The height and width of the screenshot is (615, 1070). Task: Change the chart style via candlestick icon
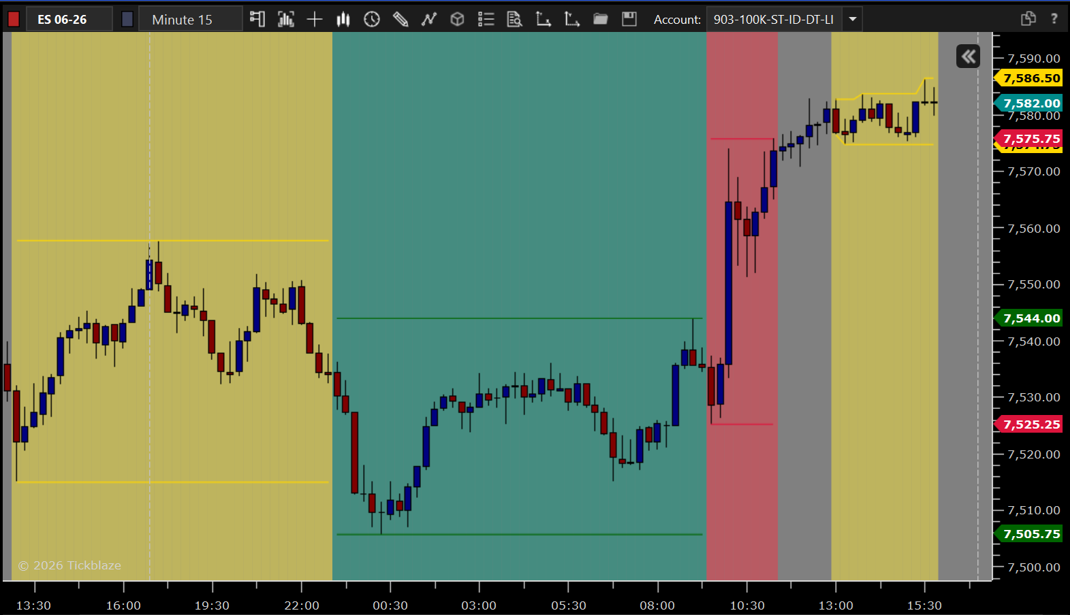(x=343, y=19)
